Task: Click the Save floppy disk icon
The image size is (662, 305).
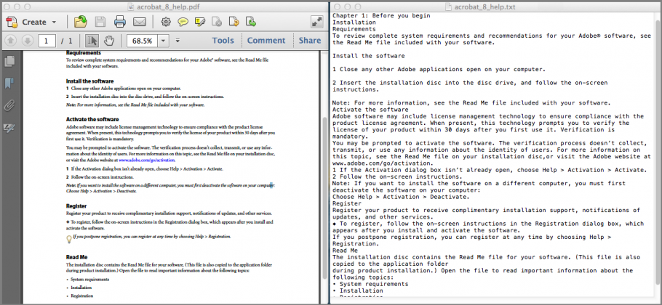Action: coord(100,22)
